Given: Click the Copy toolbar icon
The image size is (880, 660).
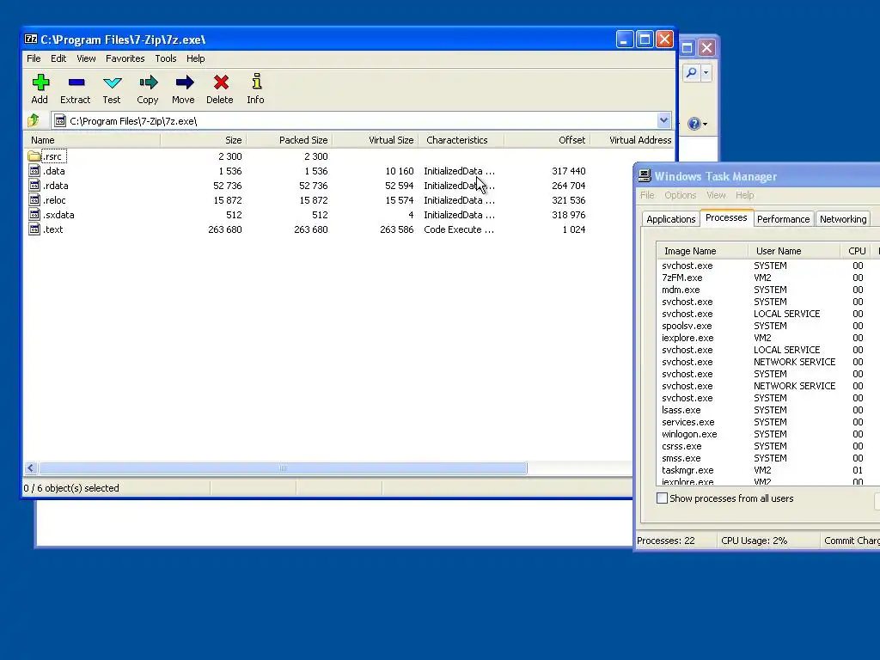Looking at the screenshot, I should click(148, 82).
